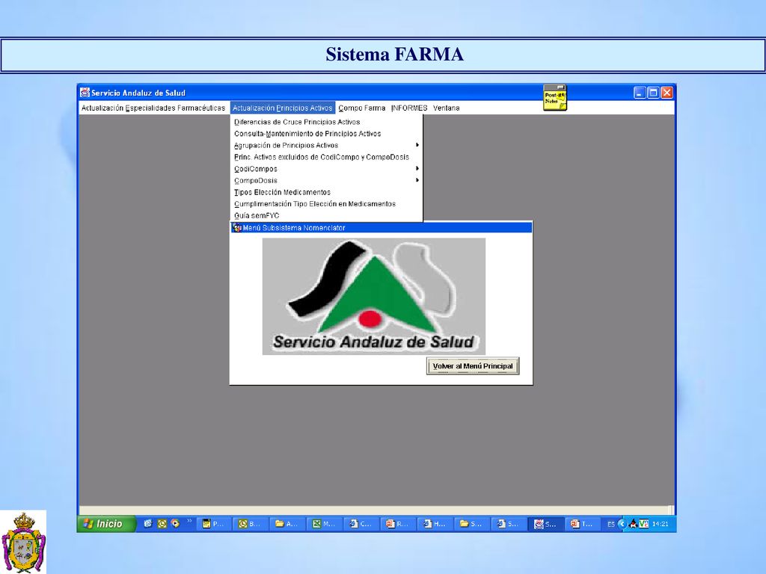
Task: Close the Servicio Andaluz de Salud window
Action: click(667, 92)
